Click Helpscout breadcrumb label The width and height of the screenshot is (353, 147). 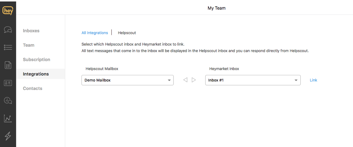click(127, 33)
